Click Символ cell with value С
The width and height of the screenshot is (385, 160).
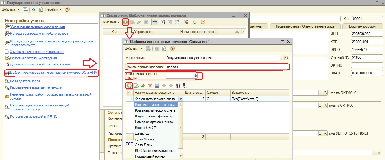pyautogui.click(x=218, y=99)
